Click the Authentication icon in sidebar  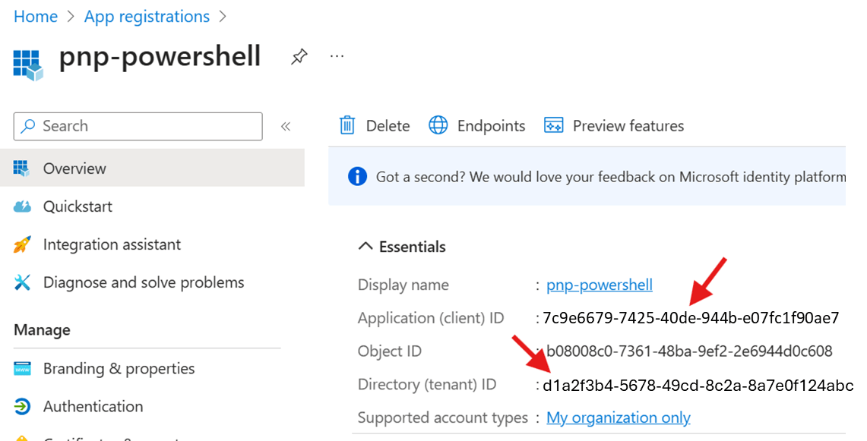22,407
